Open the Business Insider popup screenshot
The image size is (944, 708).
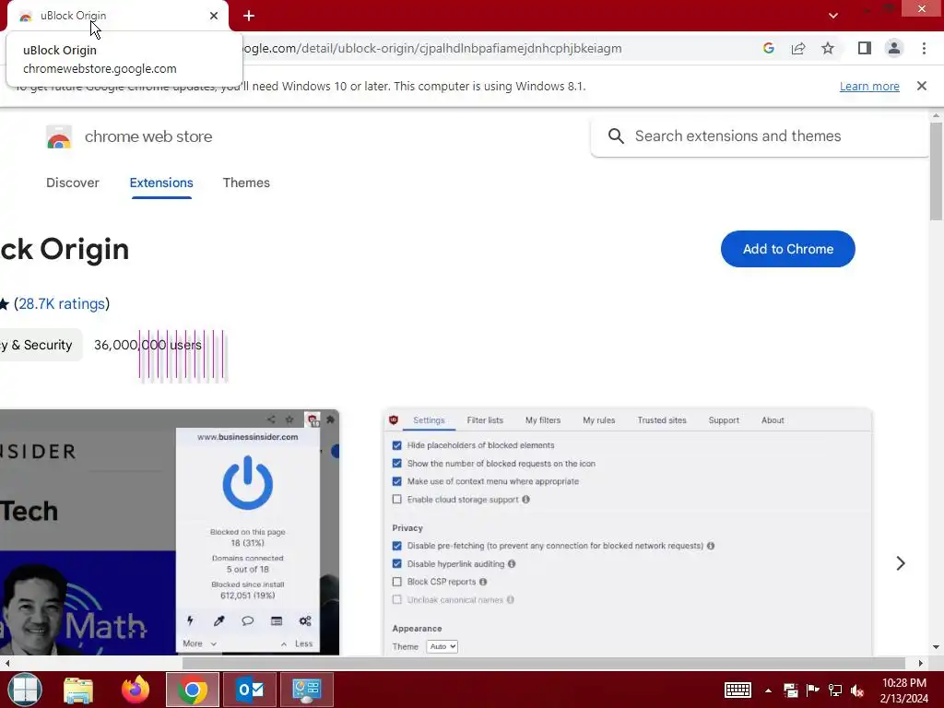pos(170,532)
